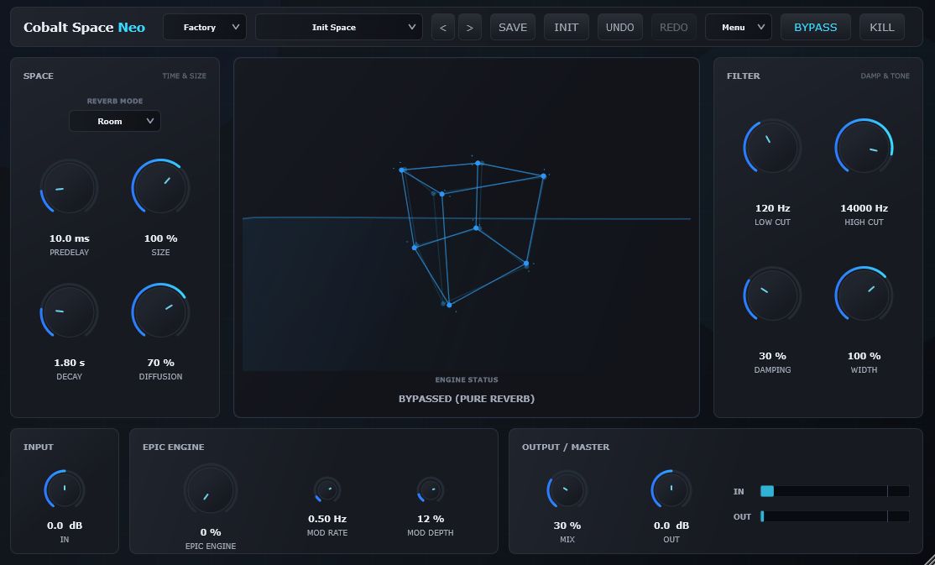The height and width of the screenshot is (565, 935).
Task: Click the resize grip at window corner
Action: click(x=928, y=559)
